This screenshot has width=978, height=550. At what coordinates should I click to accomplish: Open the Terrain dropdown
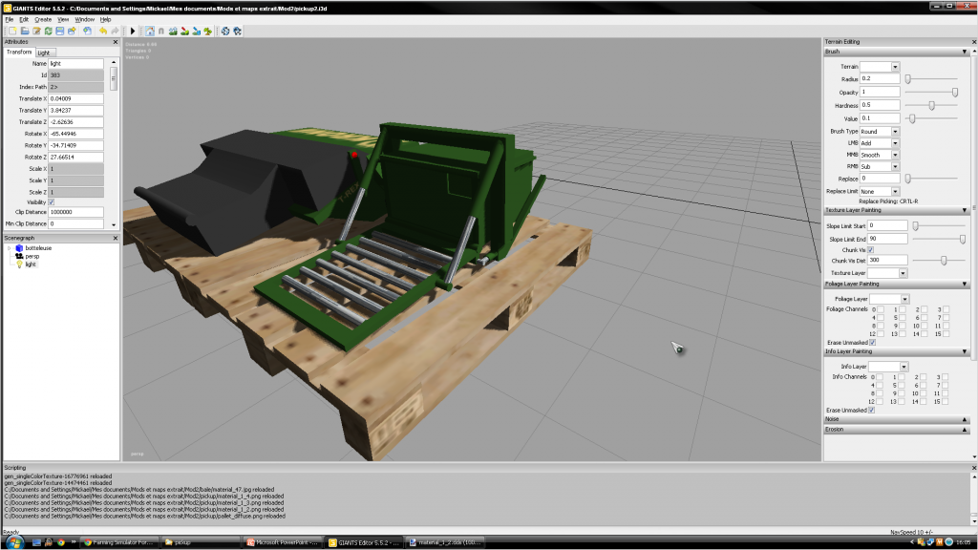pos(895,67)
